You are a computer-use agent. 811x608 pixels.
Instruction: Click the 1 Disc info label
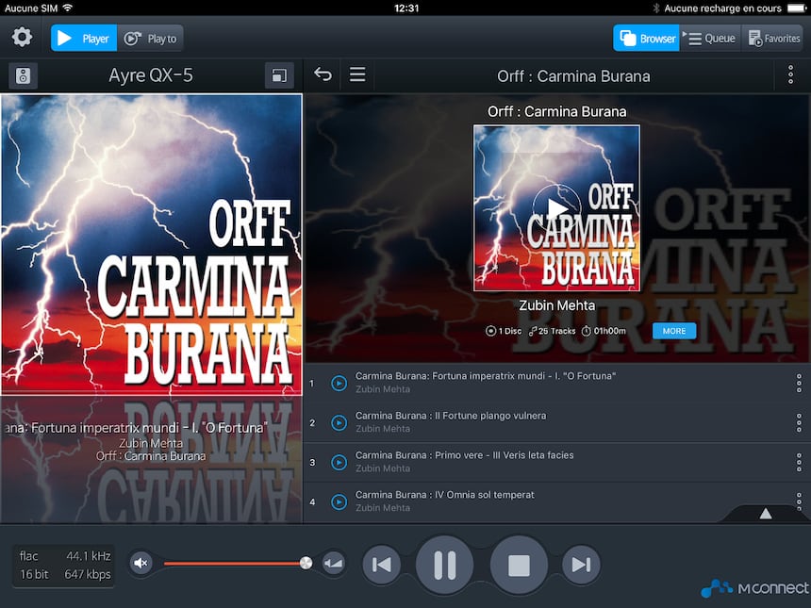[x=504, y=331]
